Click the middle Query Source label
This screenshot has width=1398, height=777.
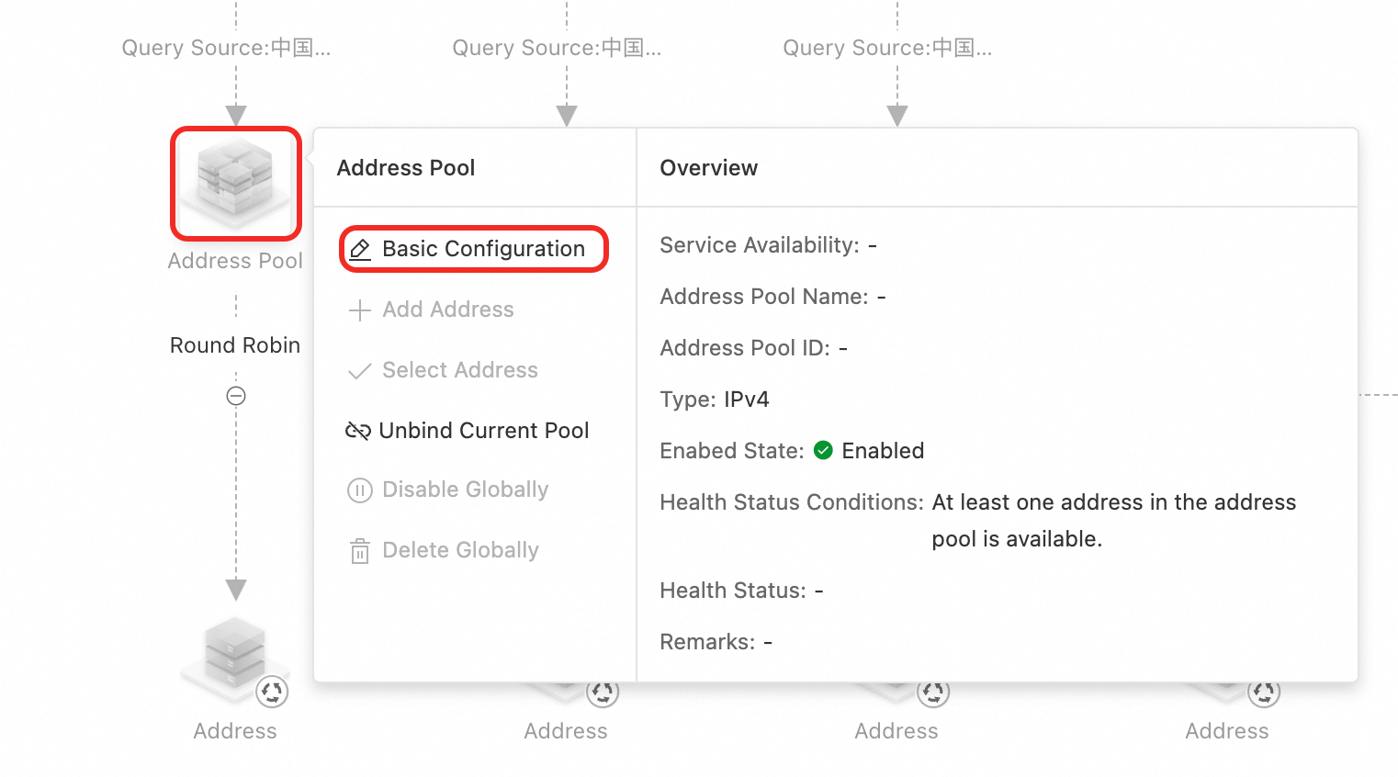pyautogui.click(x=557, y=48)
